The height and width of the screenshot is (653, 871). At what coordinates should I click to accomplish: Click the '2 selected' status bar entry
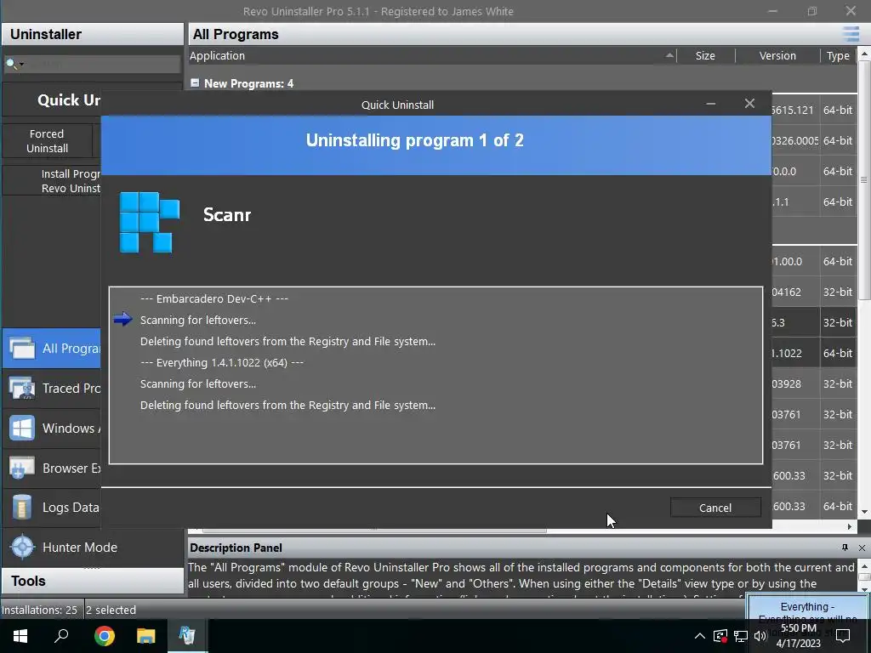(111, 610)
